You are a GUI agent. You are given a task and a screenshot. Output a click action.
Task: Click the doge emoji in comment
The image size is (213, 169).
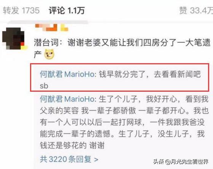(x=49, y=54)
